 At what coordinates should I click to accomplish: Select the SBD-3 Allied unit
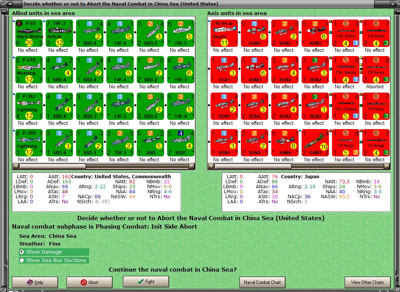point(90,106)
